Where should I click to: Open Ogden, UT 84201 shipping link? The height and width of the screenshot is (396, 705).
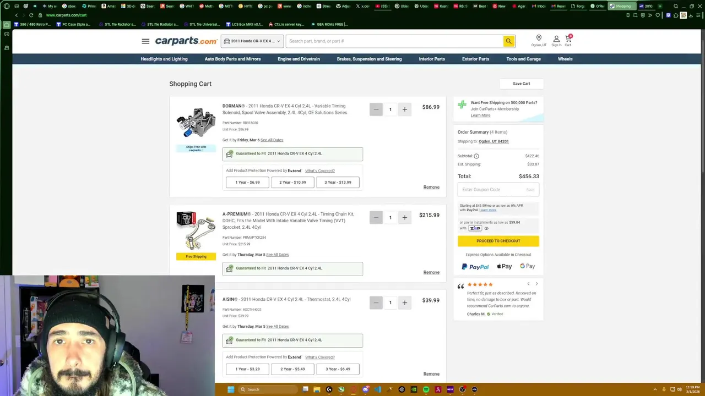point(493,141)
